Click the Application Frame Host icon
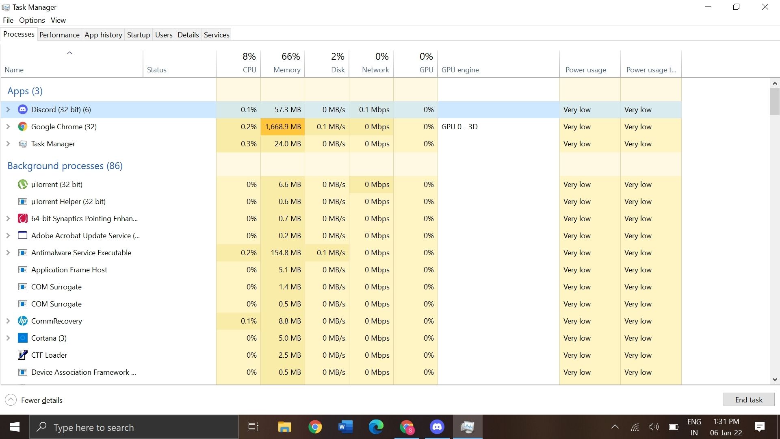Screen dimensions: 780x439 pos(23,270)
